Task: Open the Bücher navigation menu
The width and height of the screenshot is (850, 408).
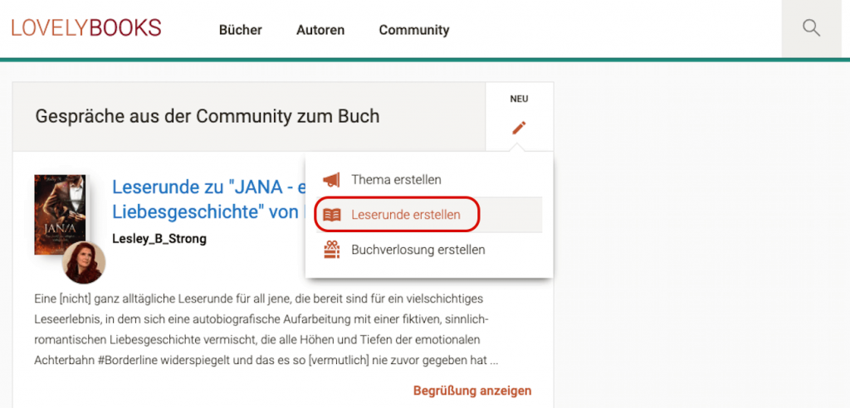Action: point(240,30)
